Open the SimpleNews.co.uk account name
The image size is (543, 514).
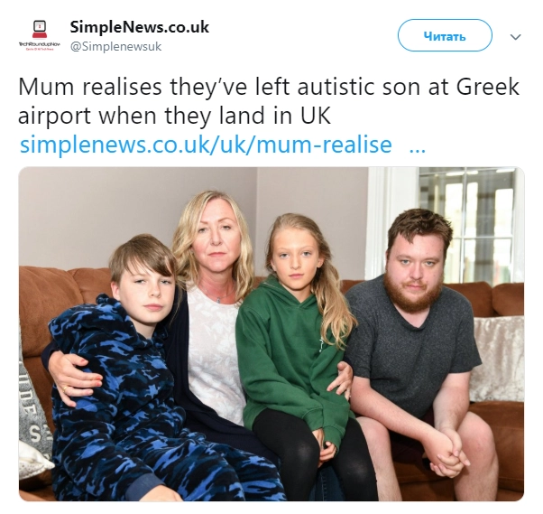139,27
